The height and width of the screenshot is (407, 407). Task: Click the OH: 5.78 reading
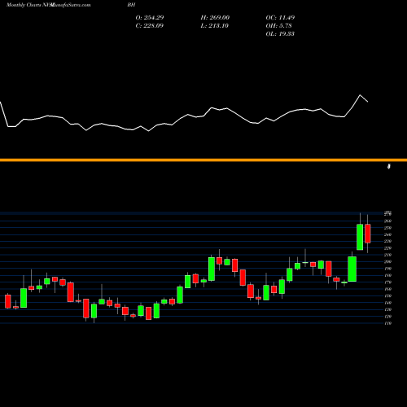[278, 26]
